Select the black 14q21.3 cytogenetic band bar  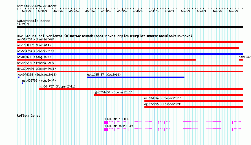click(130, 27)
